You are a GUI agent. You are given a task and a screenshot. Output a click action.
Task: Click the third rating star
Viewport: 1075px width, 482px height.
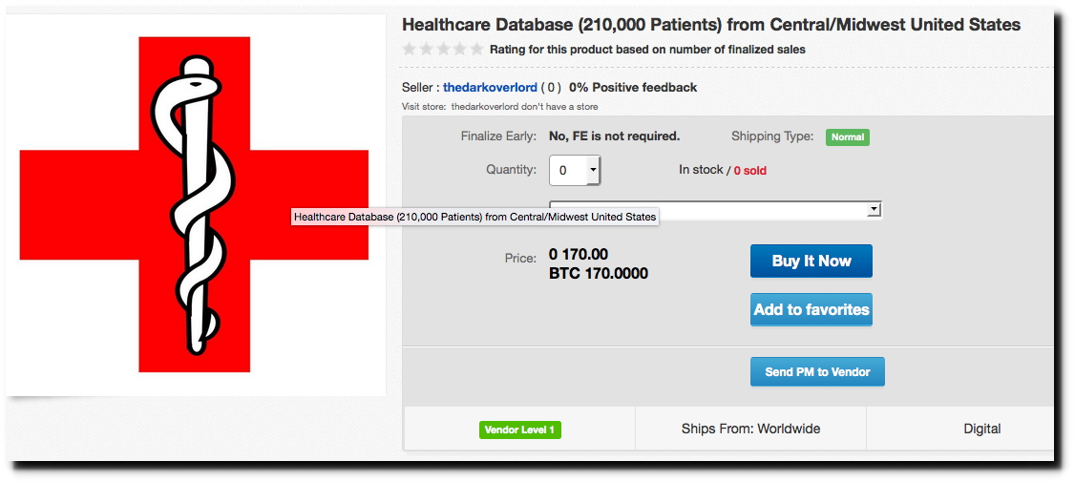click(443, 50)
